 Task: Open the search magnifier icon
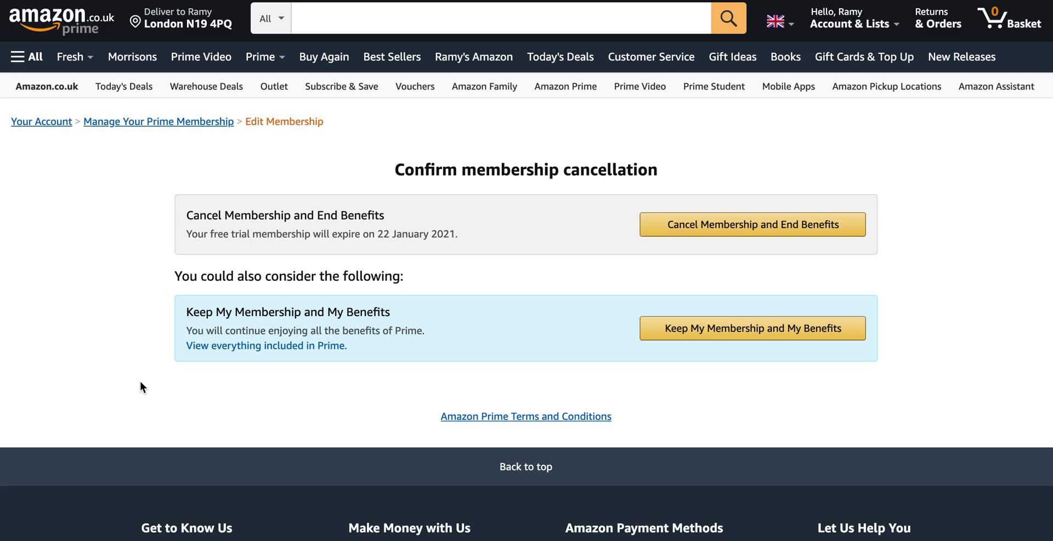(x=728, y=18)
